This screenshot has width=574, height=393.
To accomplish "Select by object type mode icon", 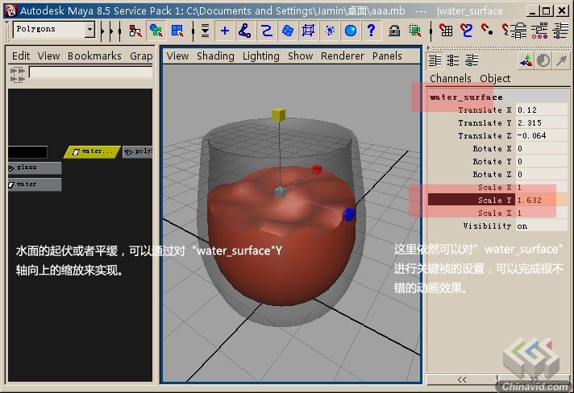I will coord(156,31).
